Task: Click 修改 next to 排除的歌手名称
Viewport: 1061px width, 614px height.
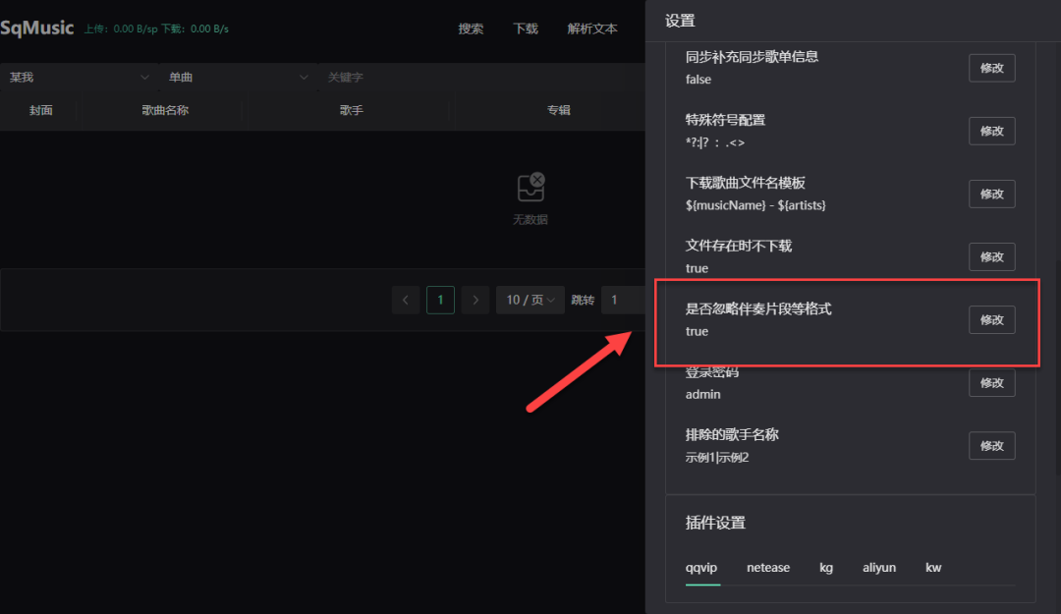Action: pos(991,446)
